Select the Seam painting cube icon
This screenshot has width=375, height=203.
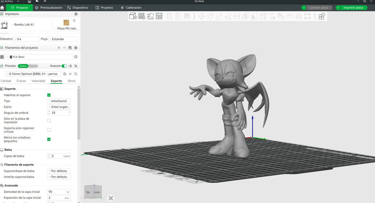point(263,16)
